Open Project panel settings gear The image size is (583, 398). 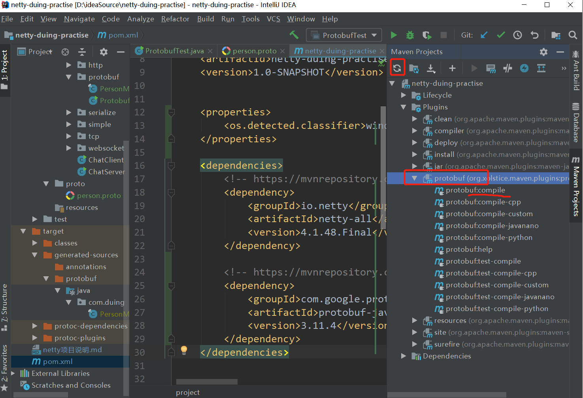point(104,52)
